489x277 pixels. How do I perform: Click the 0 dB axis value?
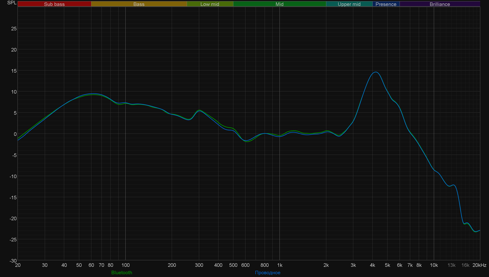click(15, 134)
